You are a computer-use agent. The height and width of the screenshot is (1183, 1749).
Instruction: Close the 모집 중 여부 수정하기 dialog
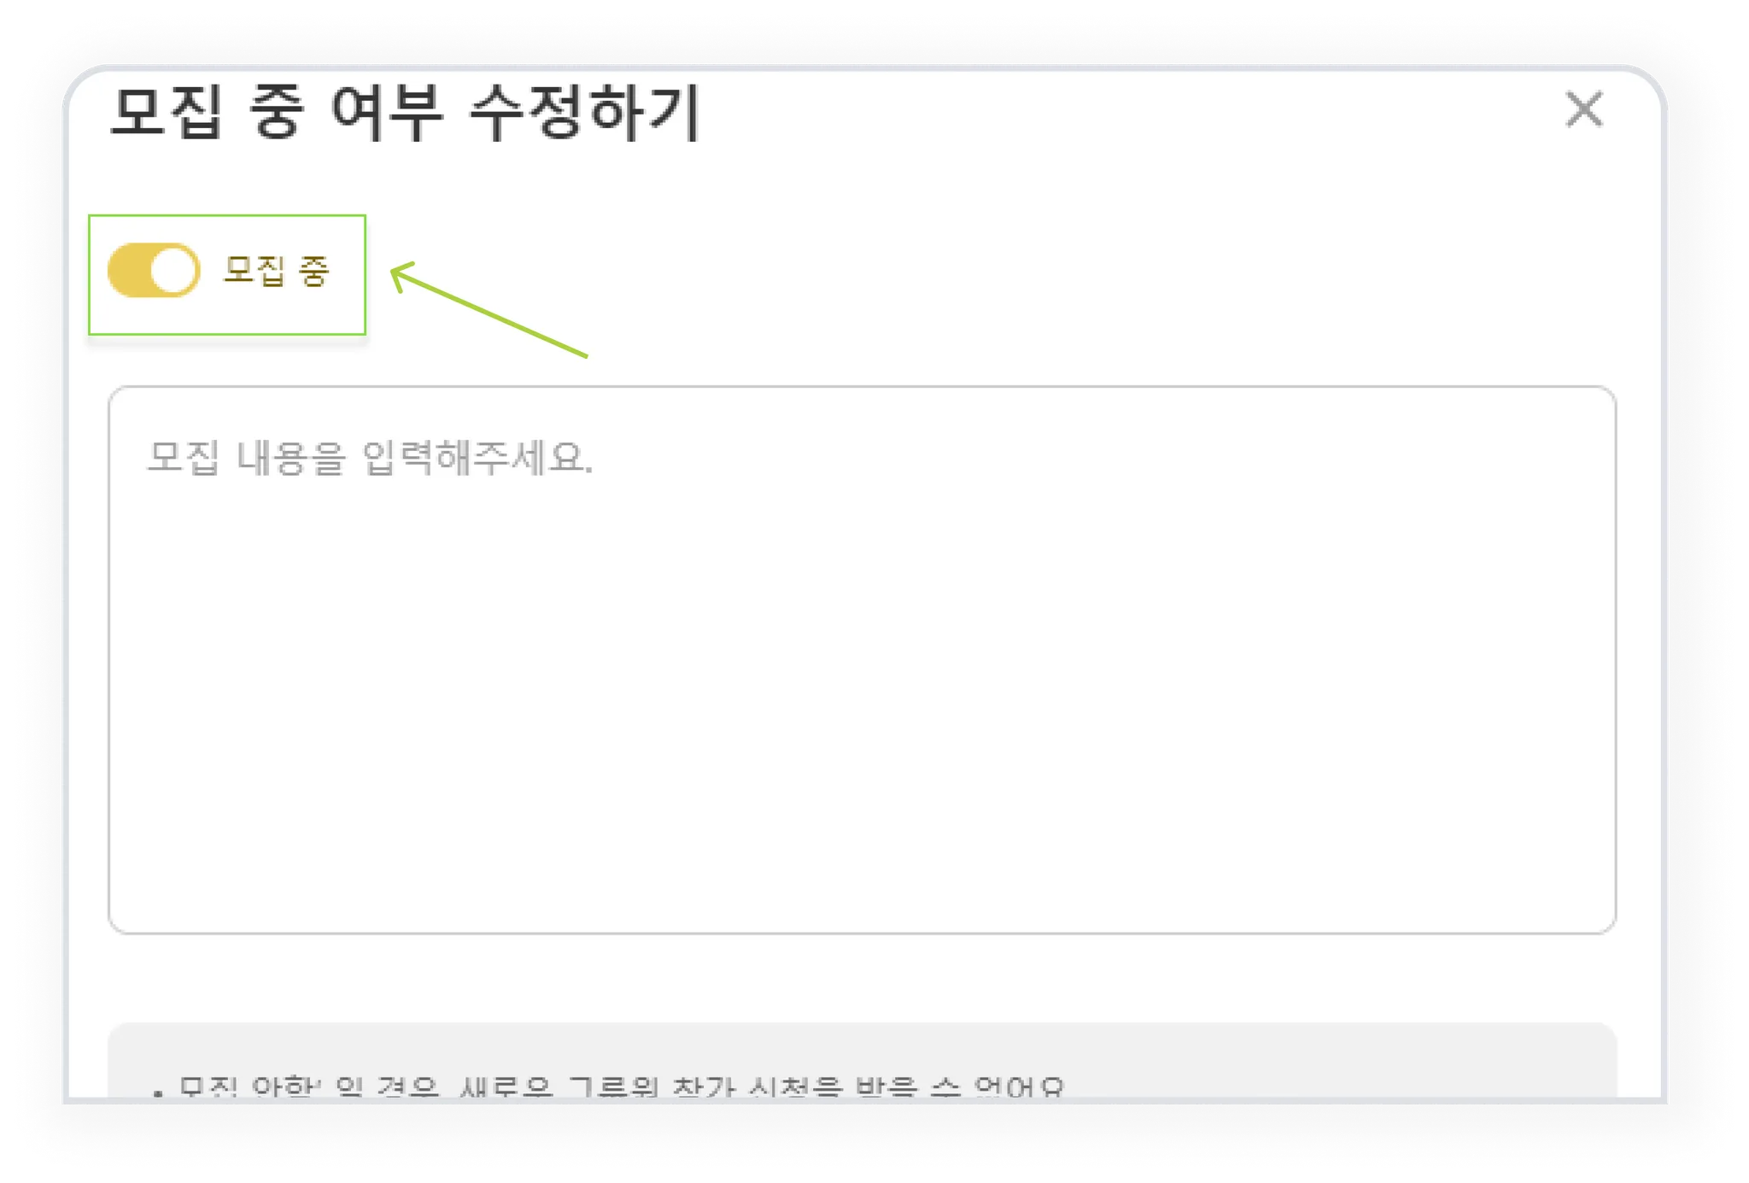(x=1583, y=109)
